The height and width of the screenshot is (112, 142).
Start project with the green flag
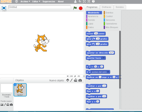coord(75,8)
